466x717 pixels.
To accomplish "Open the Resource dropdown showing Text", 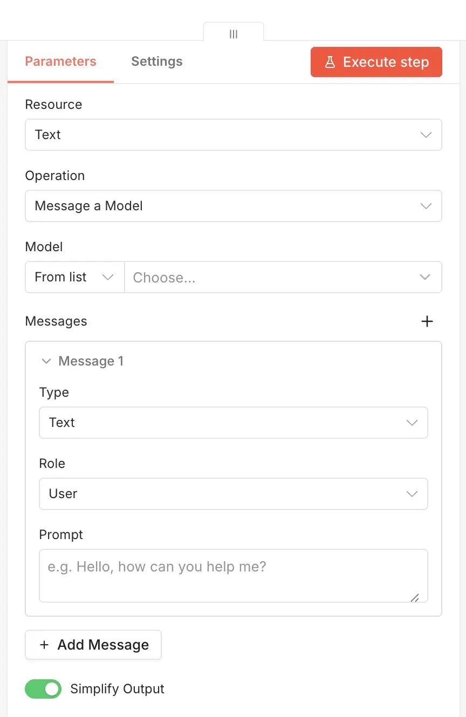I will [x=233, y=135].
